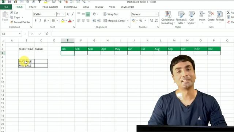Select the MIN SALE cell
Screen dimensions: 234x132
(x=26, y=66)
